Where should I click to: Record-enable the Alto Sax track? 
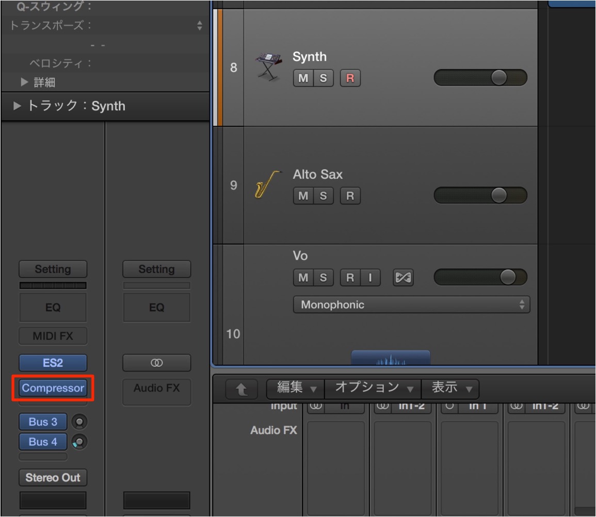350,196
